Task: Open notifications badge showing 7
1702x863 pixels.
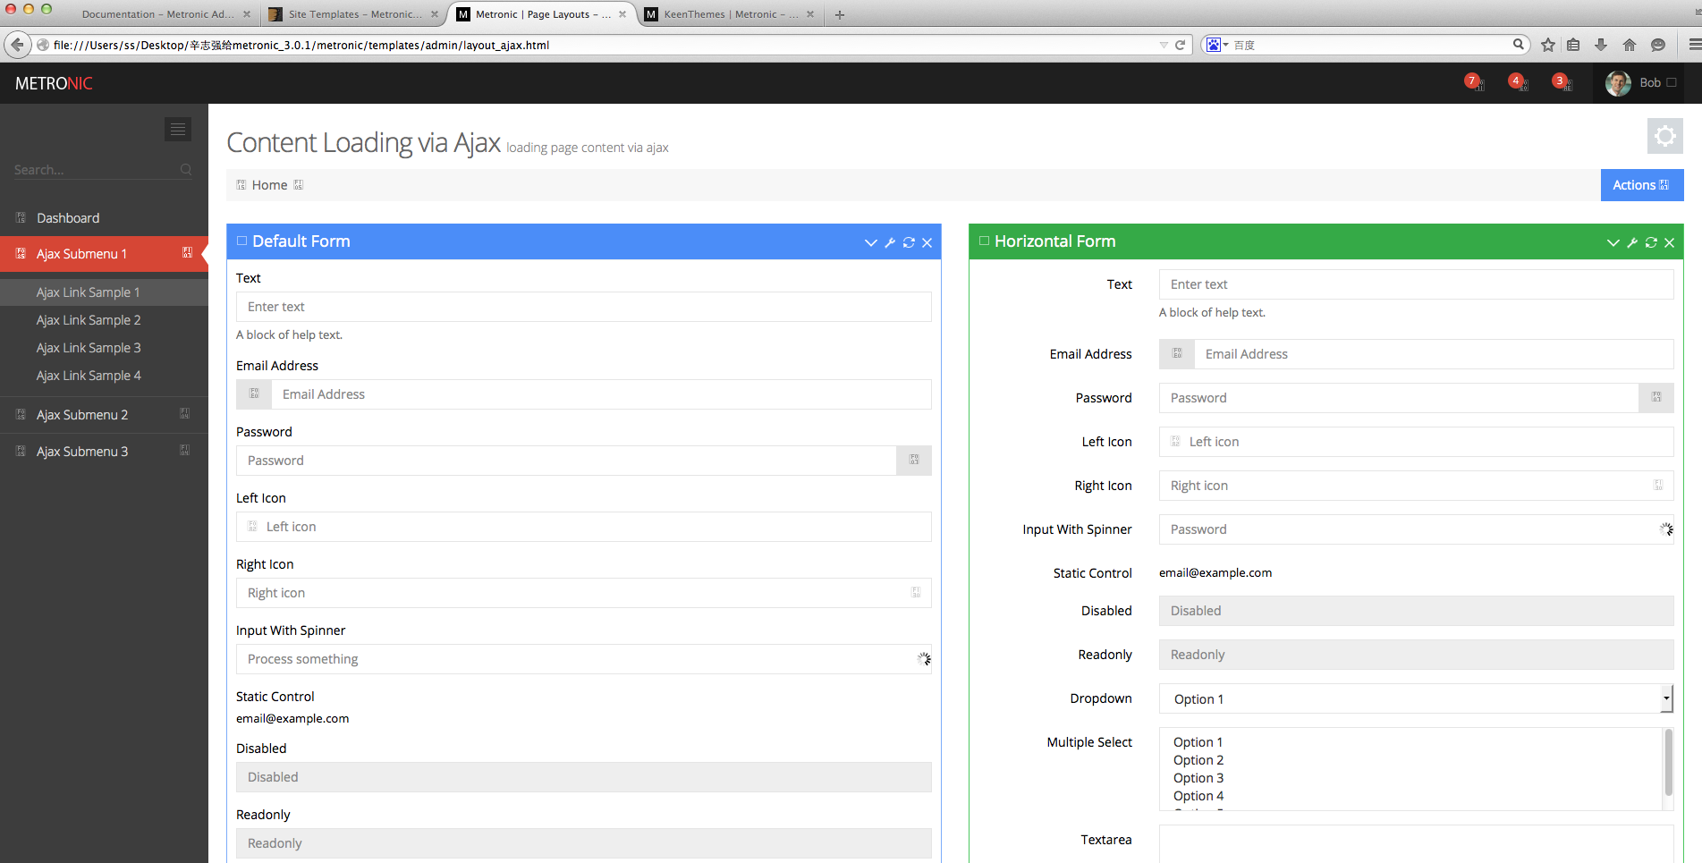Action: click(1473, 82)
